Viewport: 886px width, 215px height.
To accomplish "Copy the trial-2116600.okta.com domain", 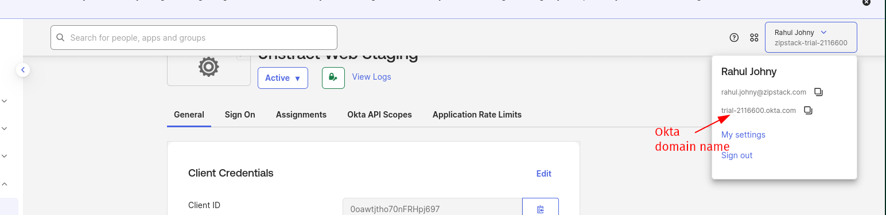I will point(808,110).
